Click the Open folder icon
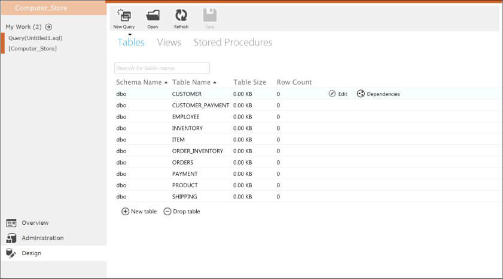Screen dimensions: 503x279 pos(153,15)
